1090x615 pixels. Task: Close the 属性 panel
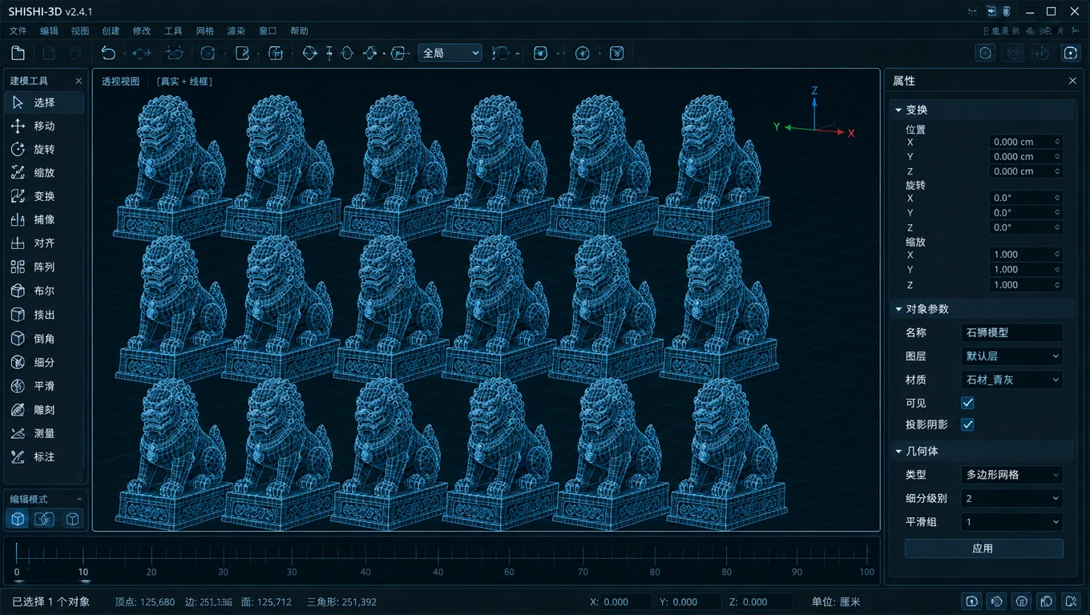point(1072,81)
